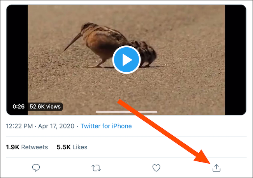
Task: Click the 52.6K views label
Action: 45,106
